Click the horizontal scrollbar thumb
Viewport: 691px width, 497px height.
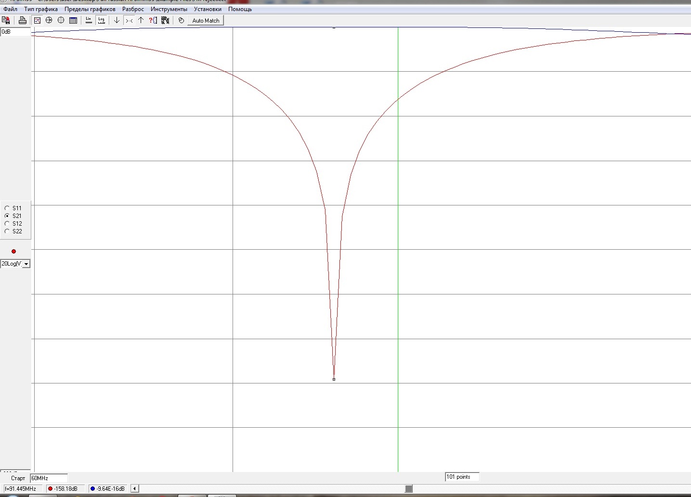409,488
